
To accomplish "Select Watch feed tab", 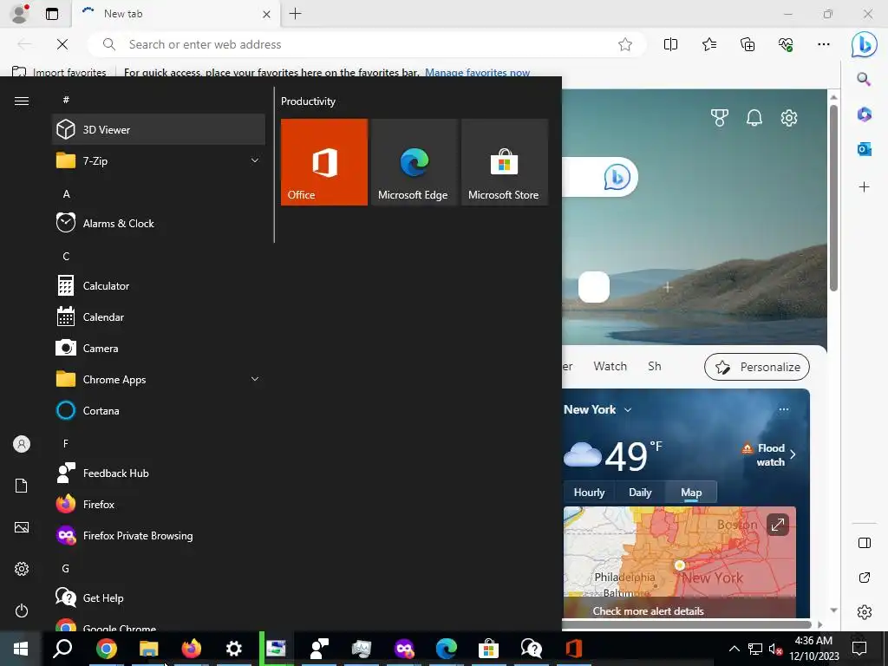I will [x=610, y=366].
